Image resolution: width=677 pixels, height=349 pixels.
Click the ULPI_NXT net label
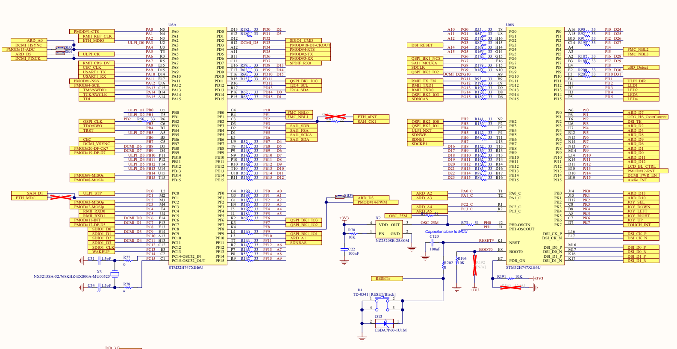(425, 131)
